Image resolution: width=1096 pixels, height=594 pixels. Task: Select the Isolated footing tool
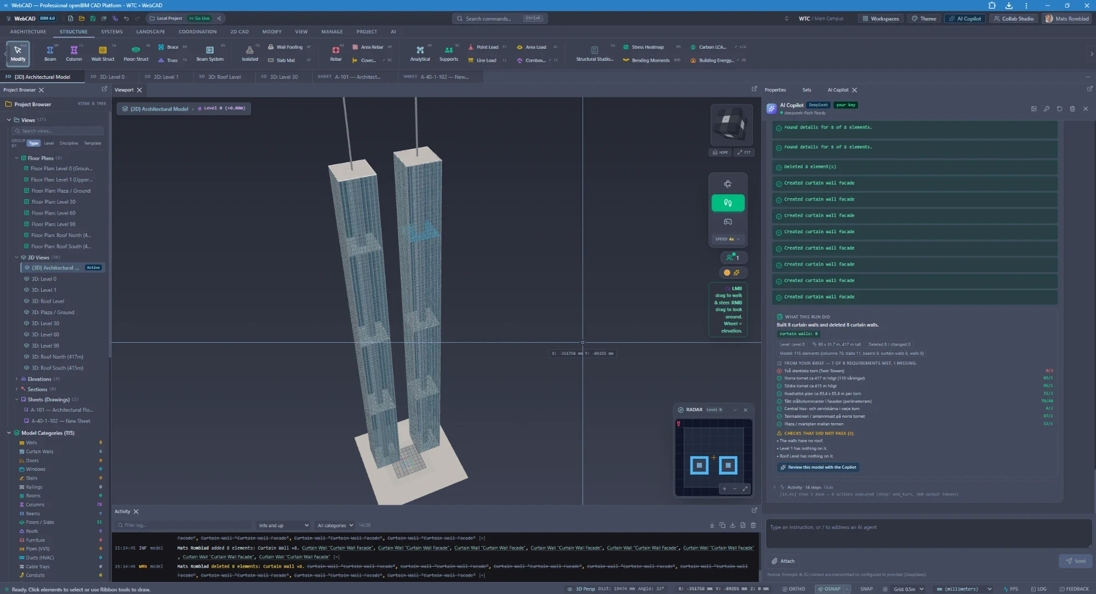pyautogui.click(x=250, y=53)
